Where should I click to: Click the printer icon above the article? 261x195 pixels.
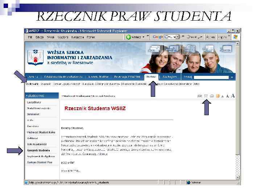(x=212, y=96)
